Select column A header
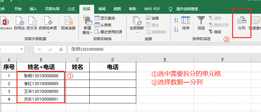Screen dimensions: 261x112 (x=9, y=60)
